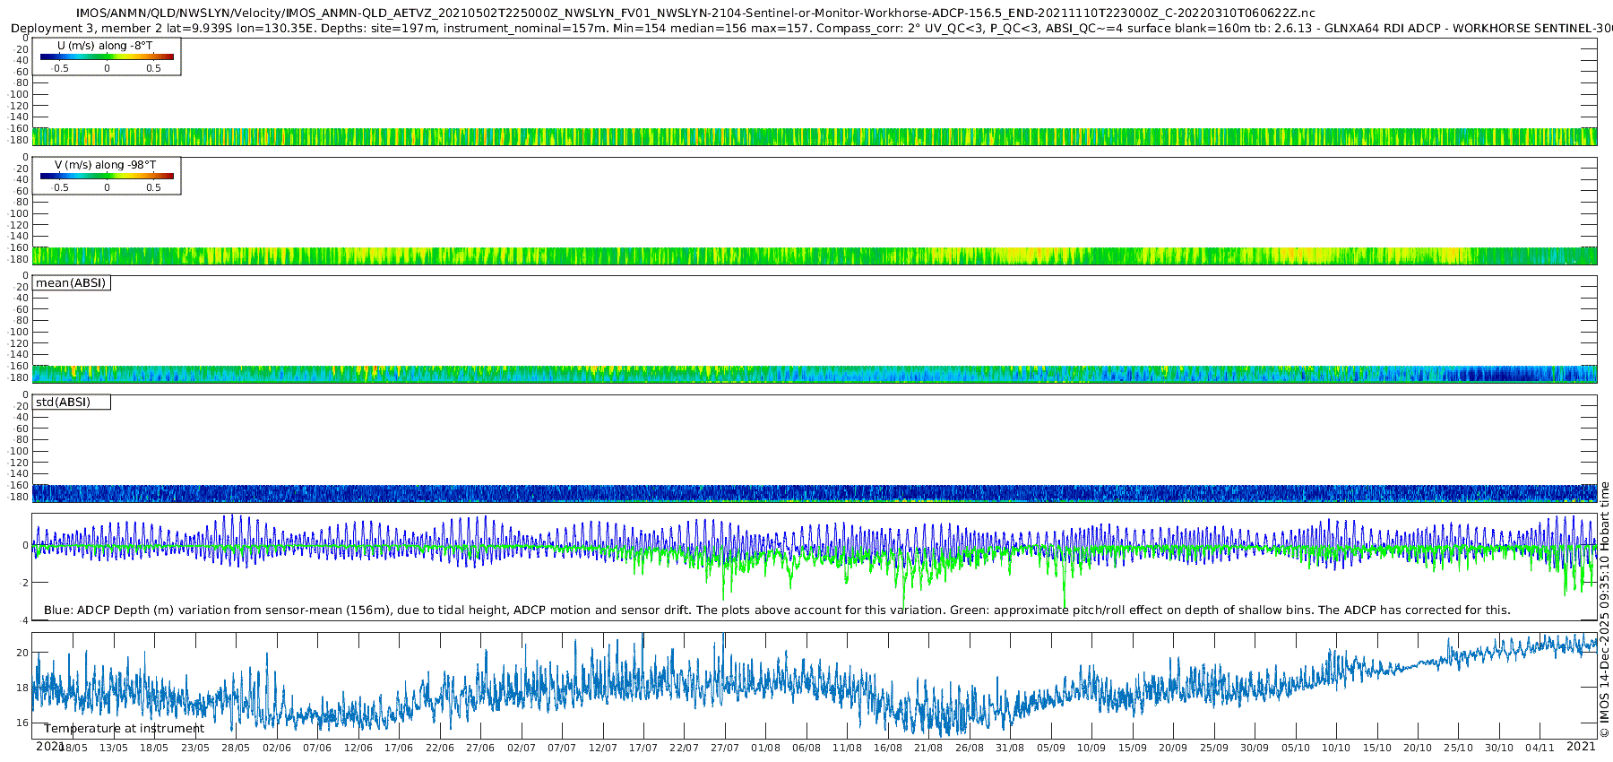
Task: Click the file path title at top
Action: point(695,13)
